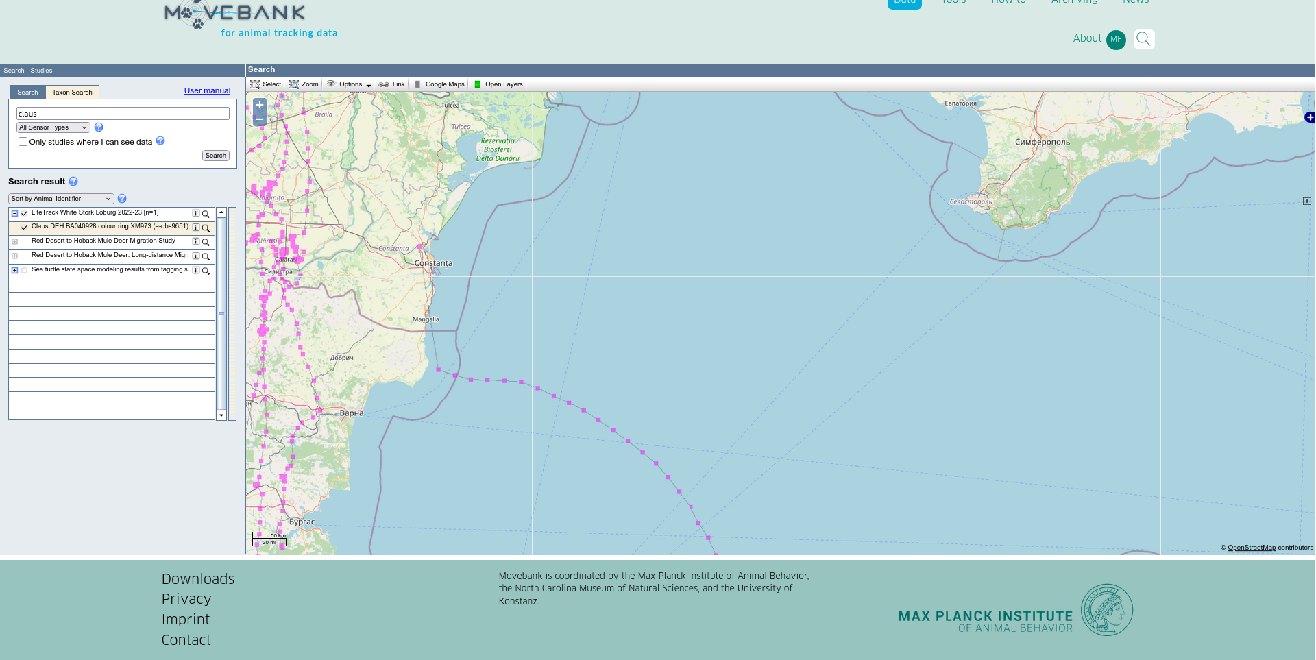Open the site search magnifier in header

(x=1143, y=39)
